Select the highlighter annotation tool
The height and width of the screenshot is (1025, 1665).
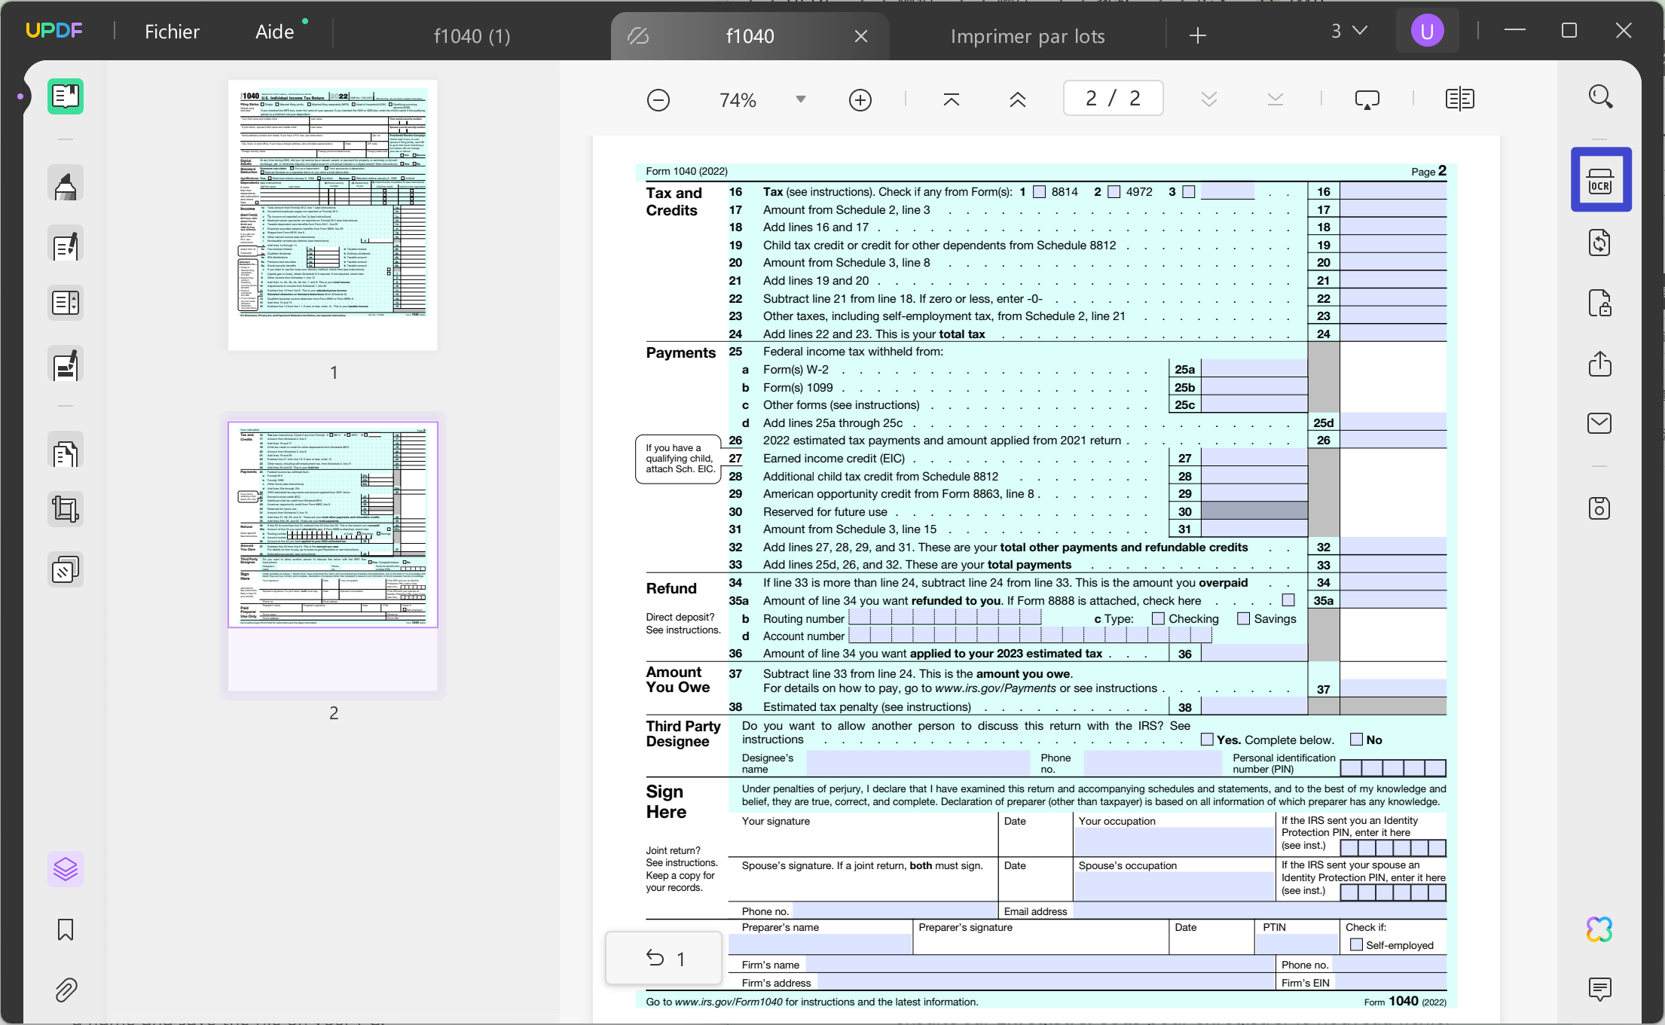66,183
